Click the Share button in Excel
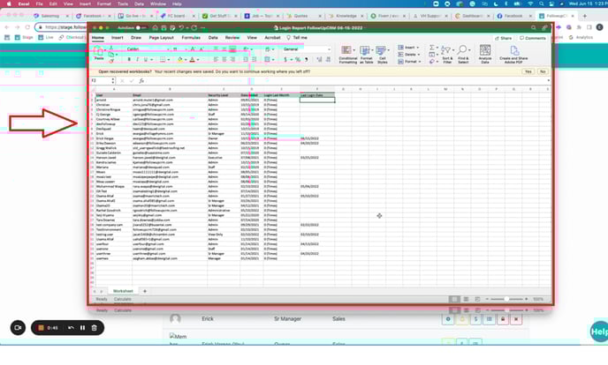608x365 pixels. (x=504, y=38)
